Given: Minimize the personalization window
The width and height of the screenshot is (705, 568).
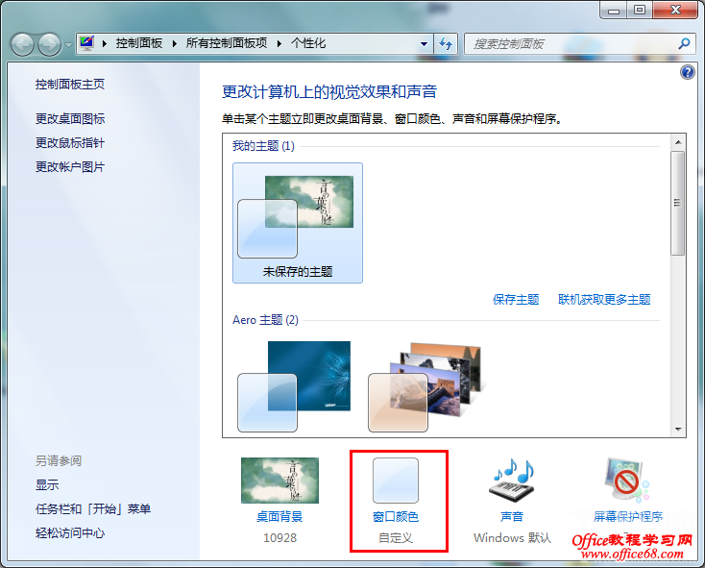Looking at the screenshot, I should tap(614, 11).
